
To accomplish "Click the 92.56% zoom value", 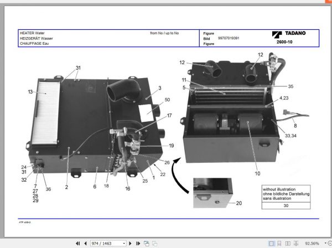I will pyautogui.click(x=312, y=244).
